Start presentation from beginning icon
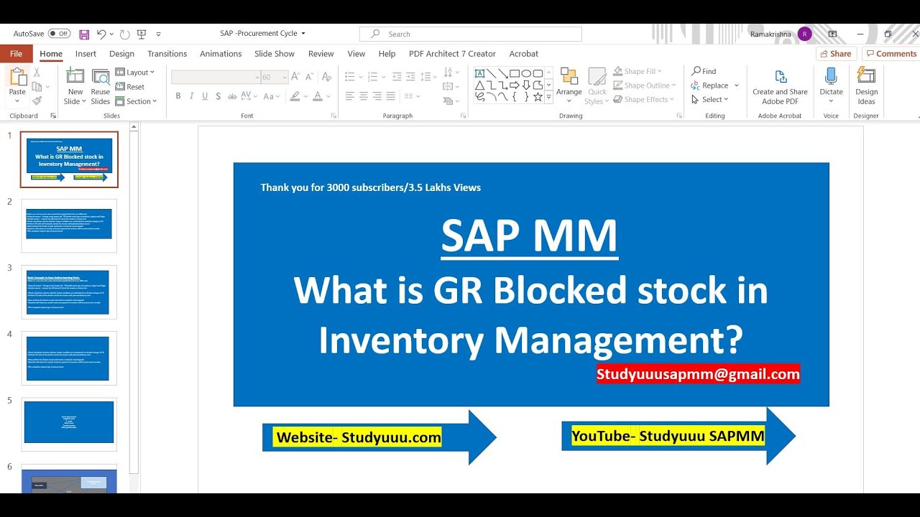The image size is (920, 517). tap(142, 34)
